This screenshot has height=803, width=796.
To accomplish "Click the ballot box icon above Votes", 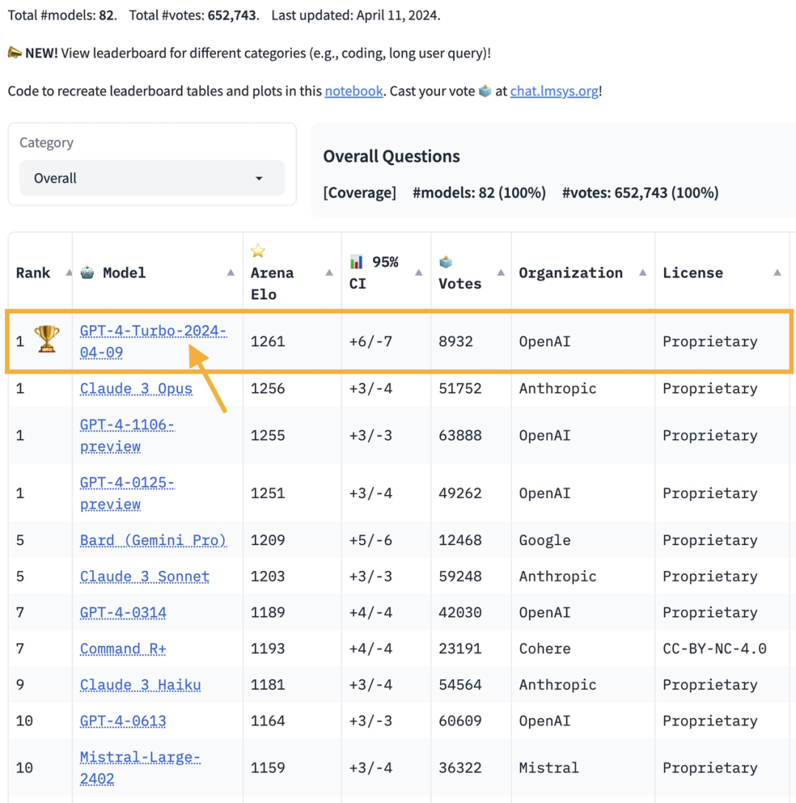I will [x=446, y=262].
